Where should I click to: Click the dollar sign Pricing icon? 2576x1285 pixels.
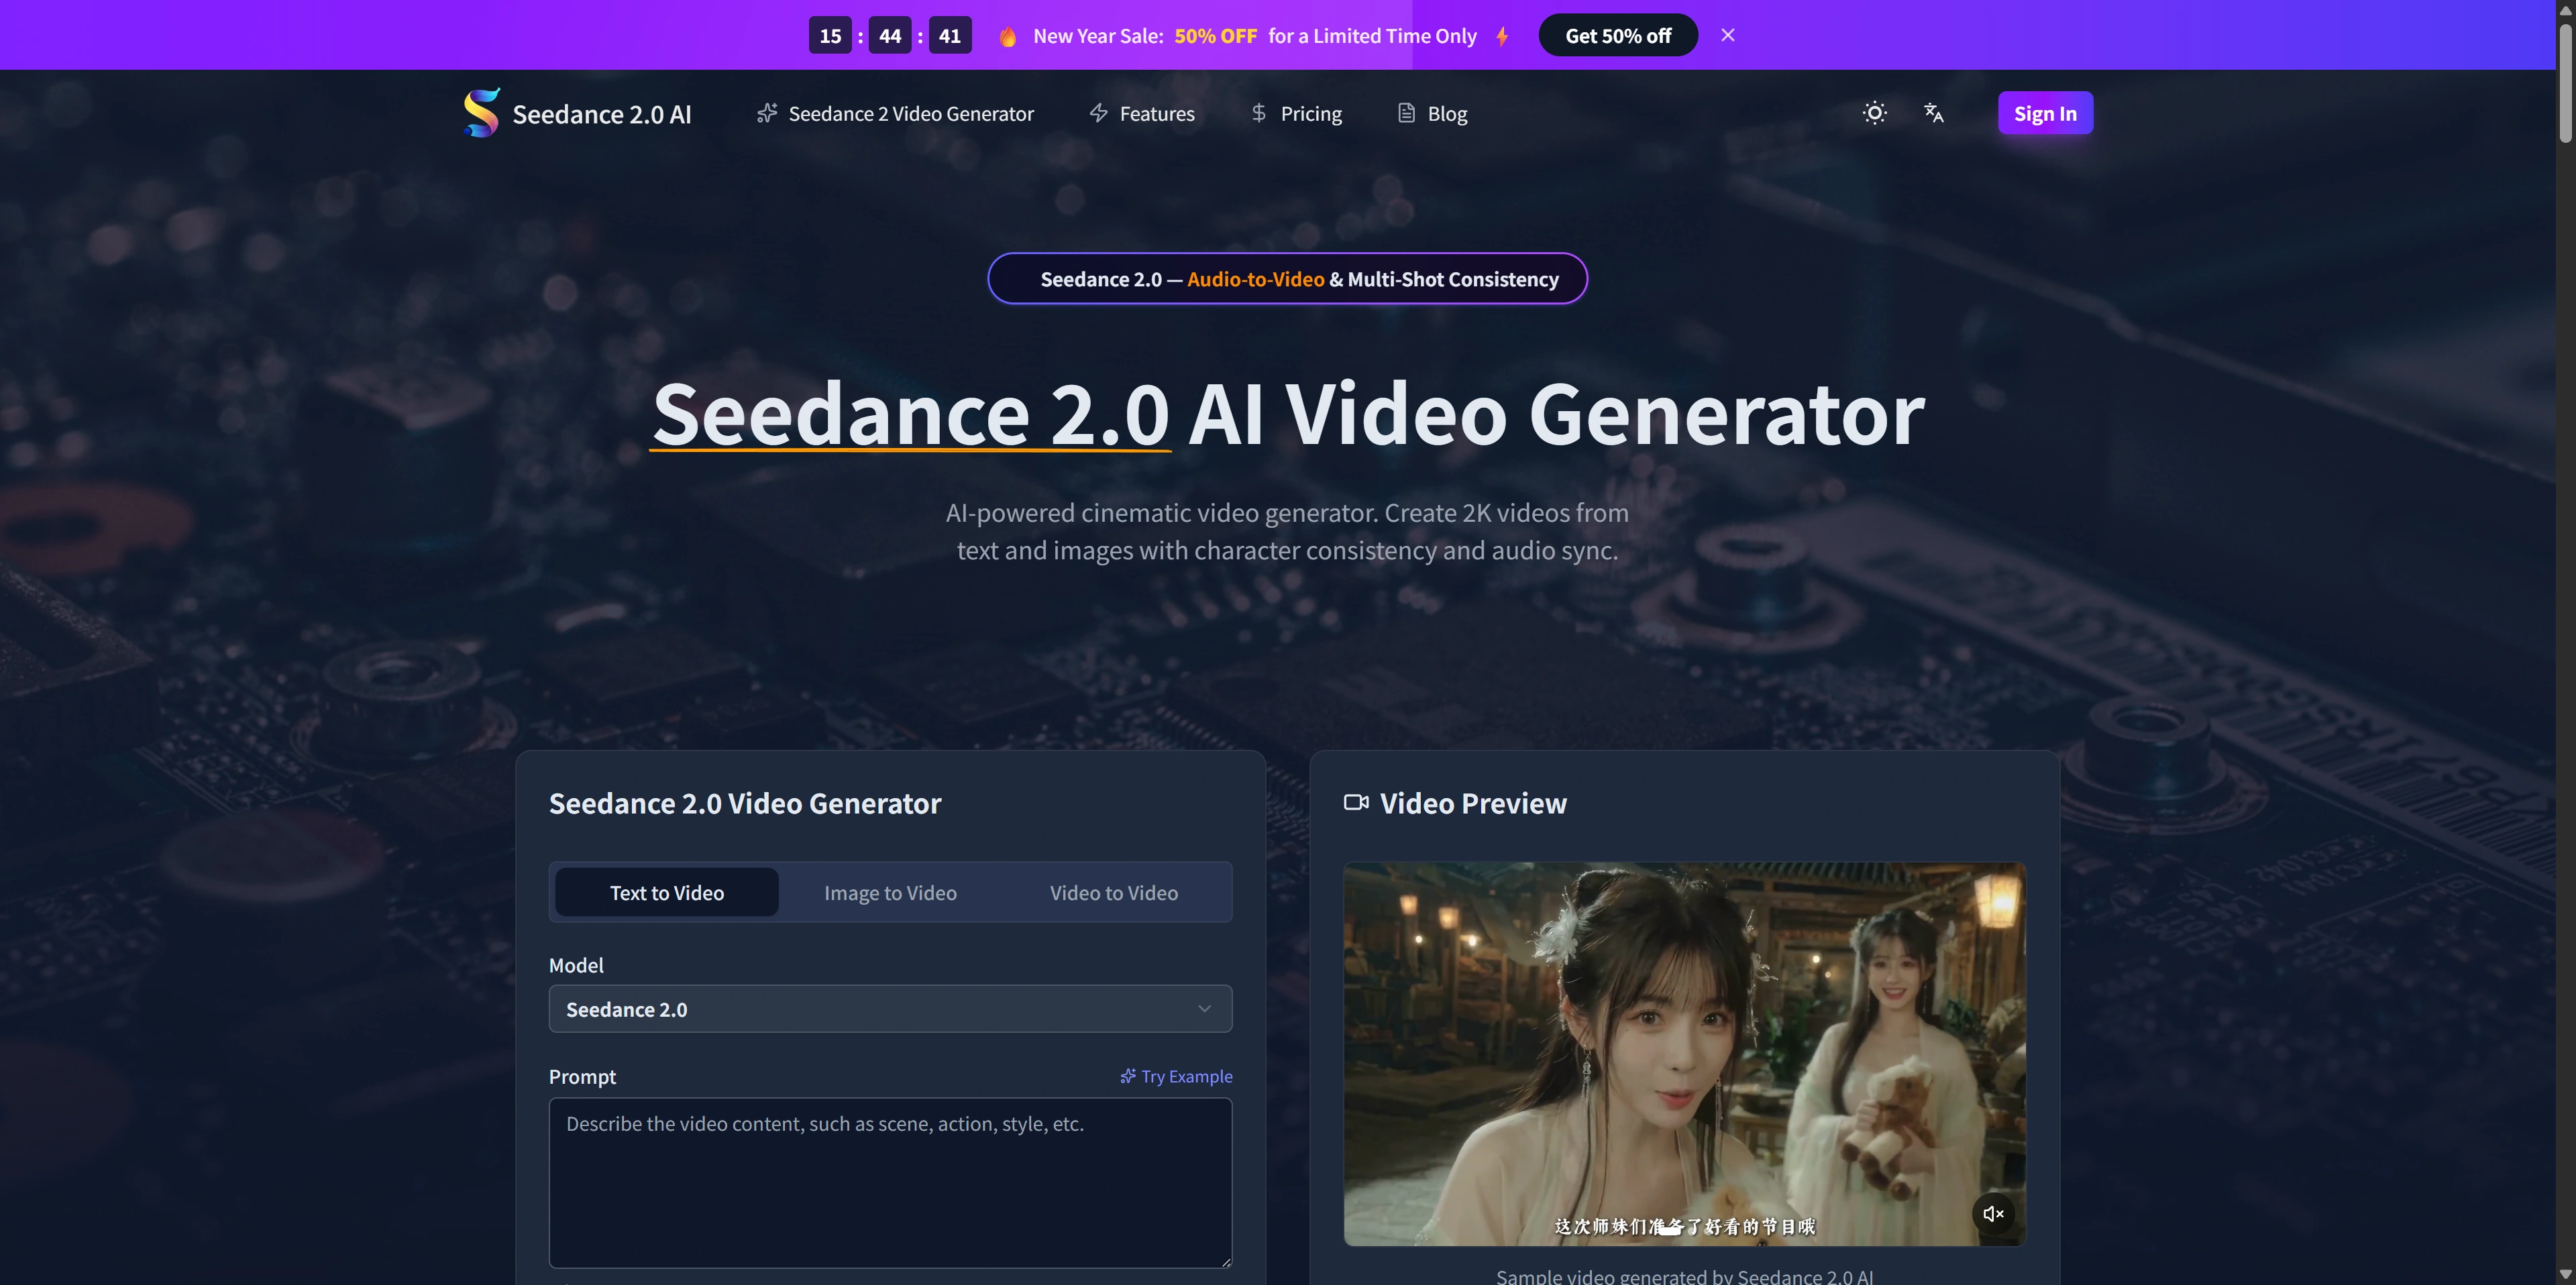pos(1258,113)
